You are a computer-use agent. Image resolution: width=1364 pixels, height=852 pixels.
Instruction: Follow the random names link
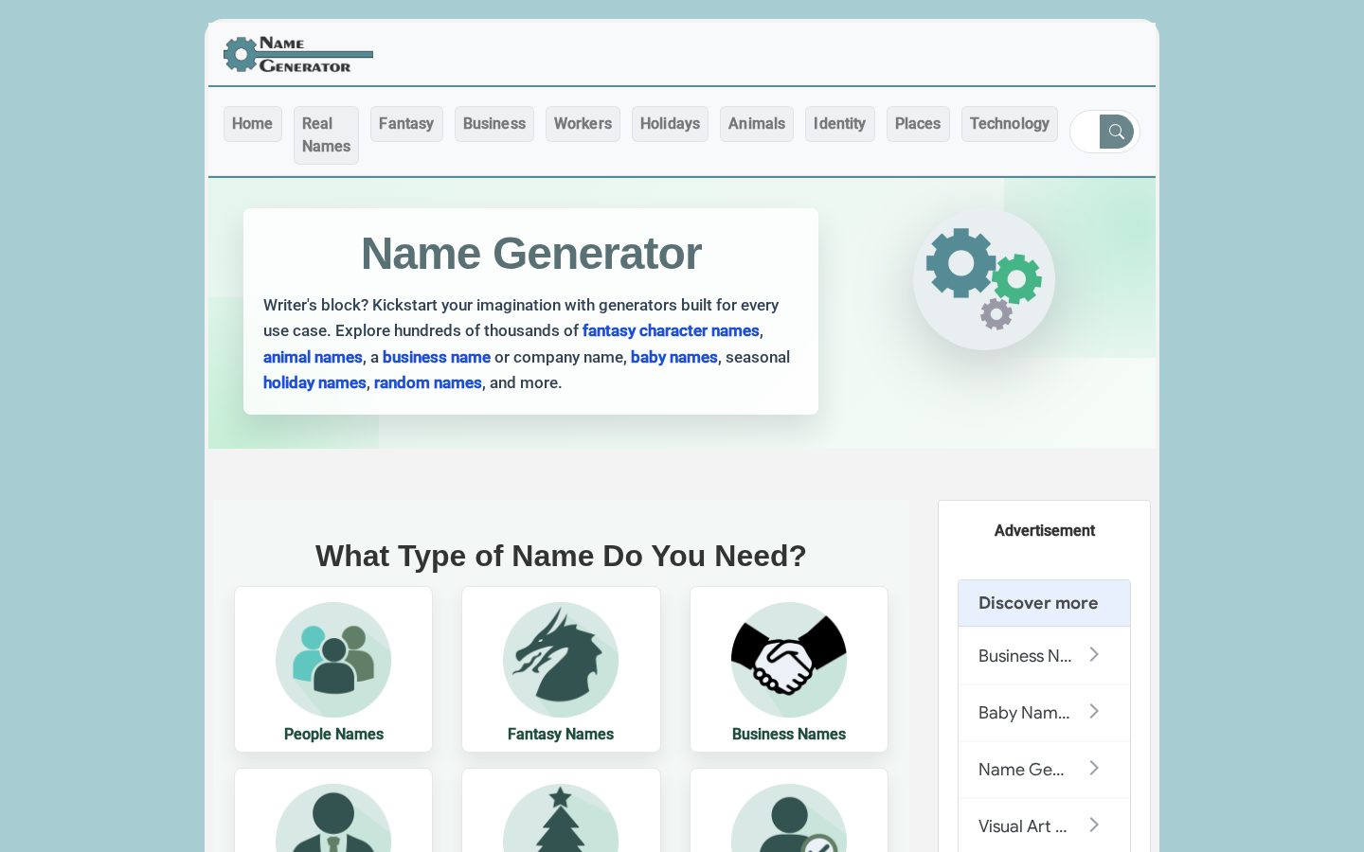coord(428,382)
